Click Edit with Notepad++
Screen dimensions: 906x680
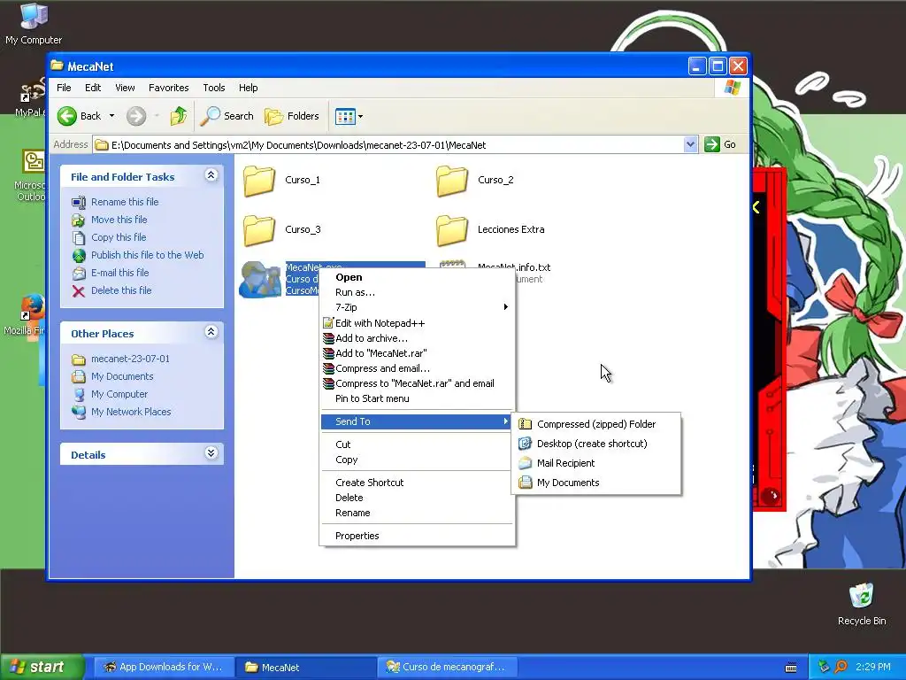click(x=417, y=323)
